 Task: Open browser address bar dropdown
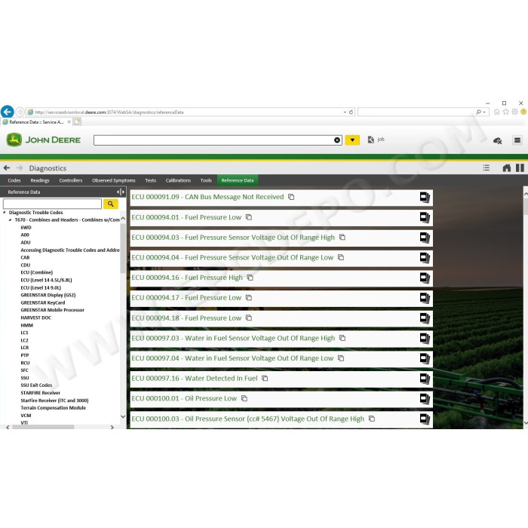click(345, 112)
